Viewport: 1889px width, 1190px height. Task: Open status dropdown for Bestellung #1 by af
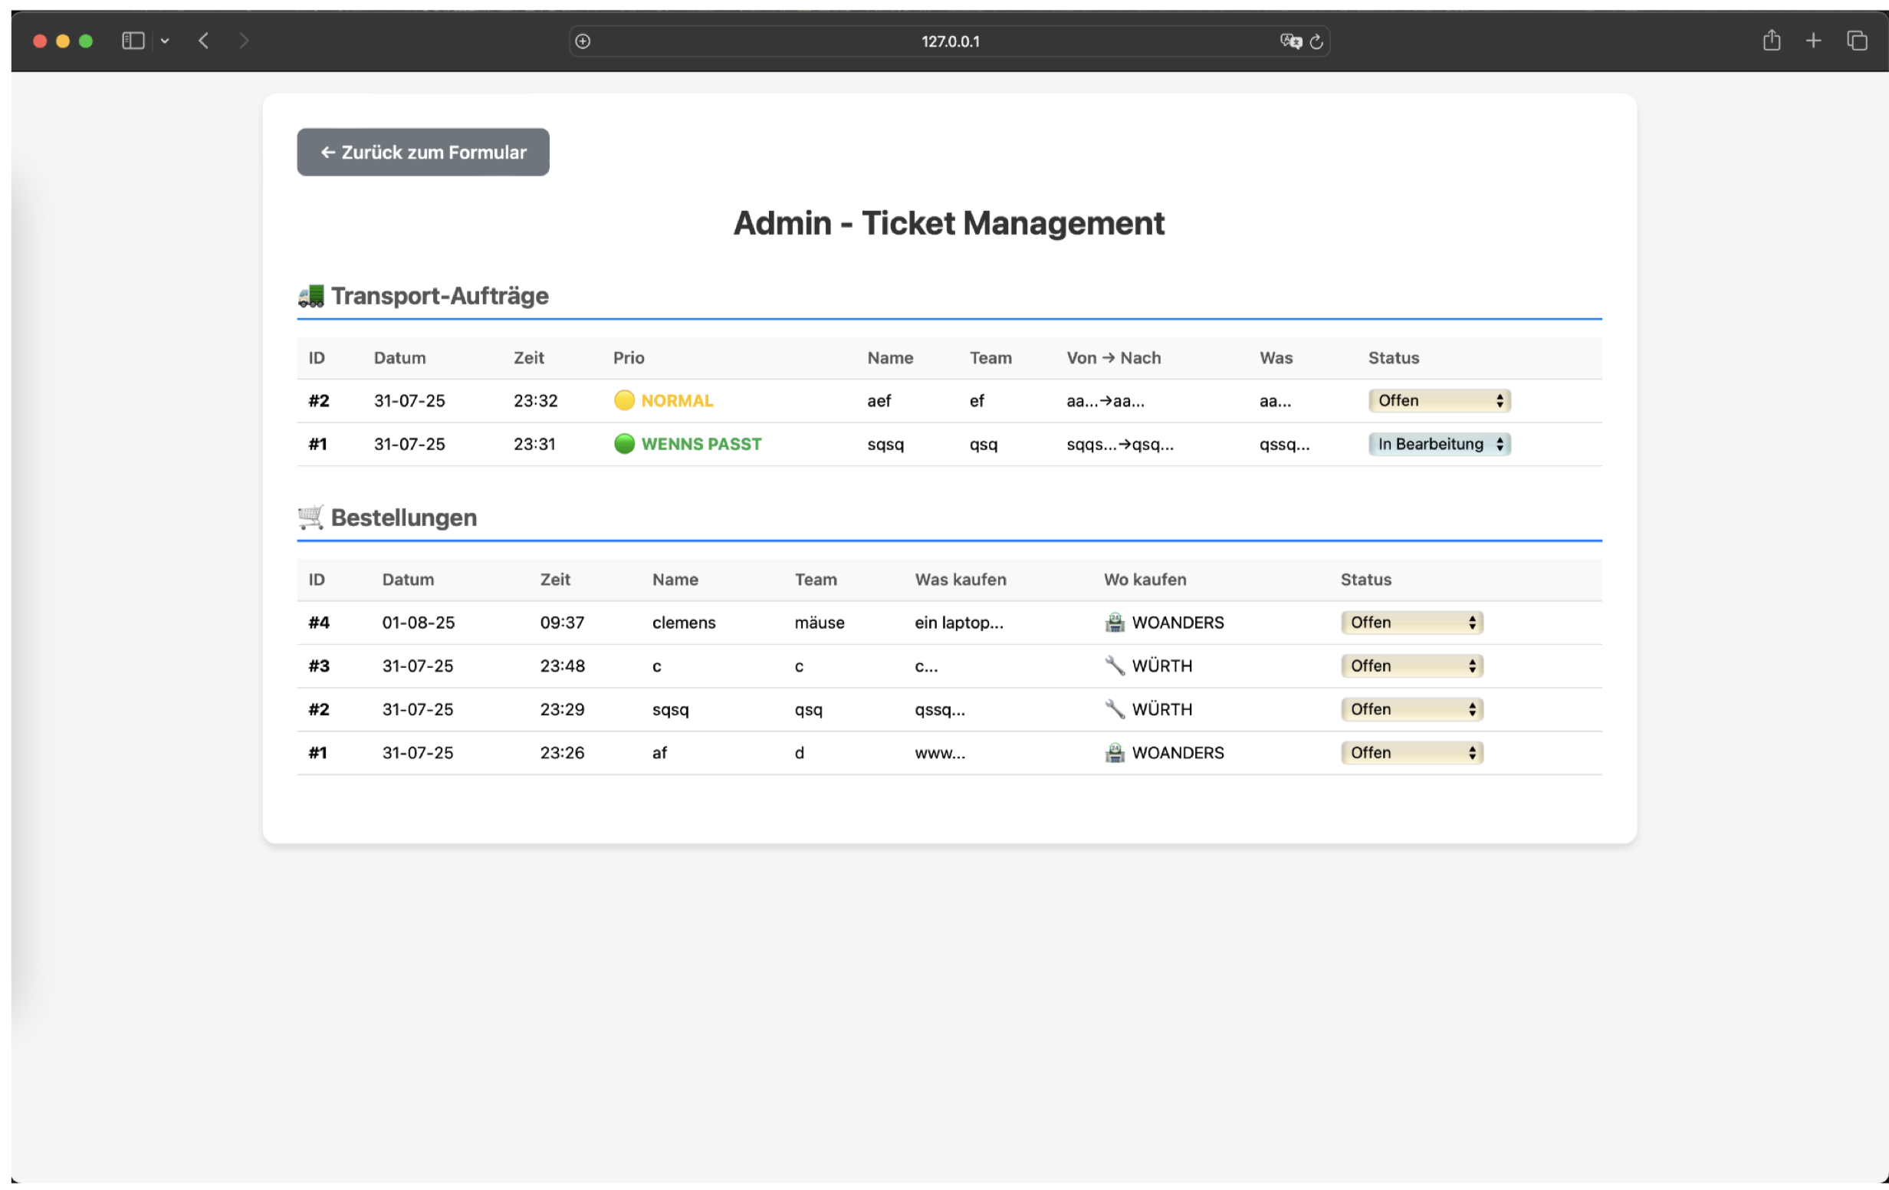pos(1411,753)
